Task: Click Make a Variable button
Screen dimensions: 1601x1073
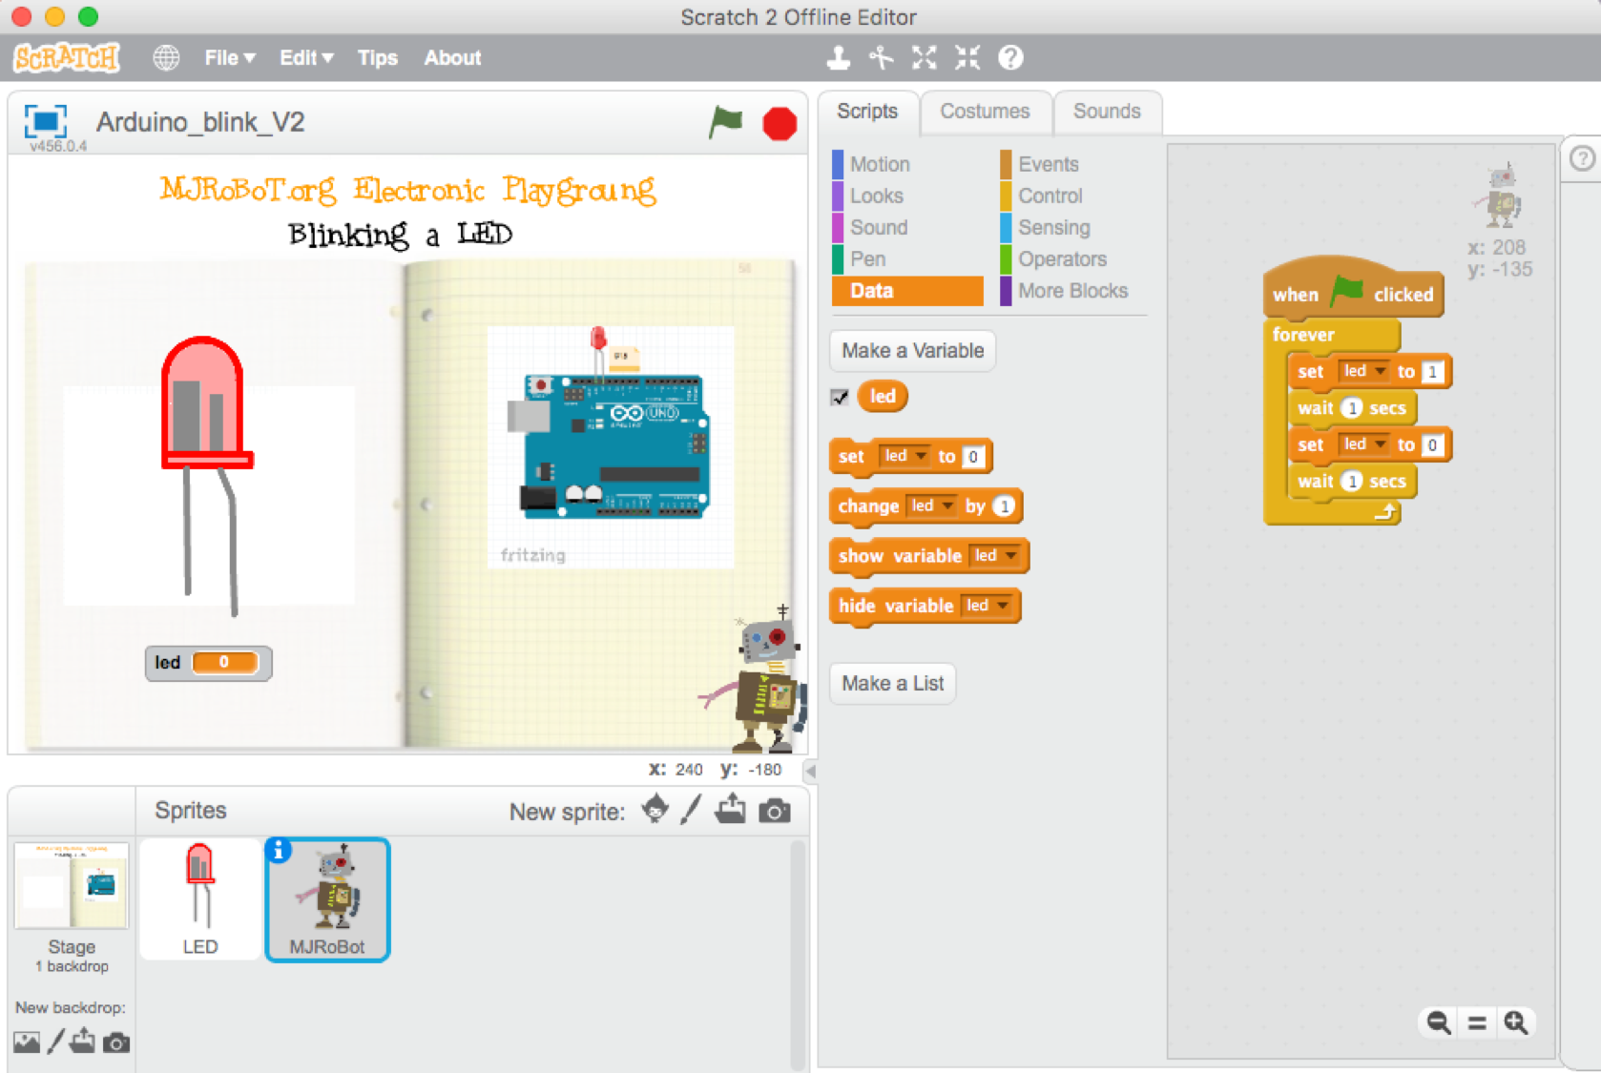Action: tap(912, 350)
